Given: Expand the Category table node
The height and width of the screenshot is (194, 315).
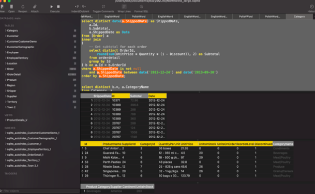Looking at the screenshot, I should coord(6,31).
